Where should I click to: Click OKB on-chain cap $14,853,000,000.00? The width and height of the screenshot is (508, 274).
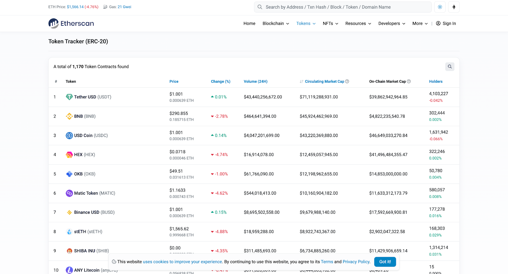click(388, 174)
